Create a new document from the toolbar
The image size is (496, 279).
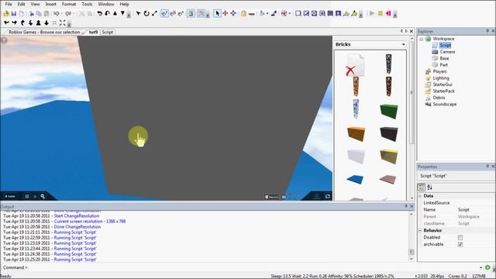pyautogui.click(x=22, y=14)
